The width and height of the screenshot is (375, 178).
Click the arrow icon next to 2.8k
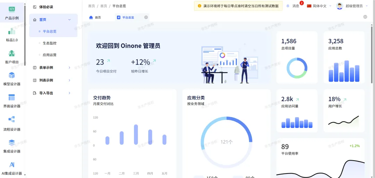(297, 99)
